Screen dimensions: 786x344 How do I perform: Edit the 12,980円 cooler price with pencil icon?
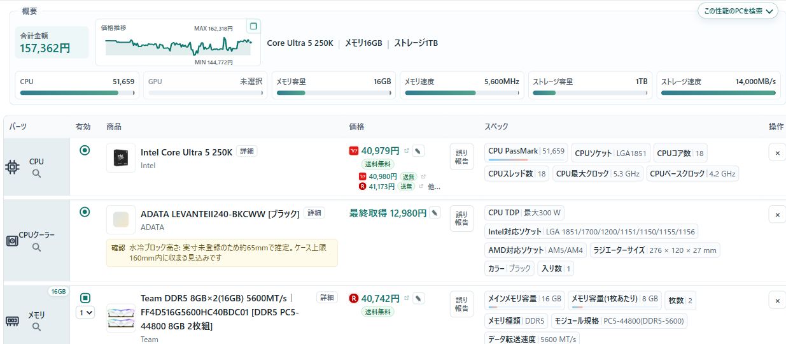(435, 213)
